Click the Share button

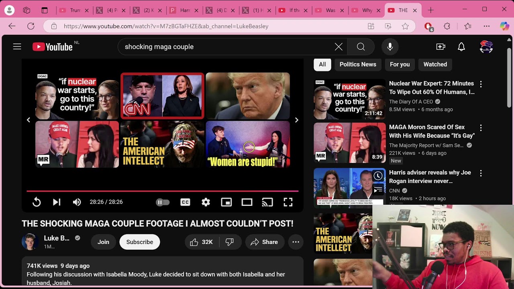coord(264,242)
